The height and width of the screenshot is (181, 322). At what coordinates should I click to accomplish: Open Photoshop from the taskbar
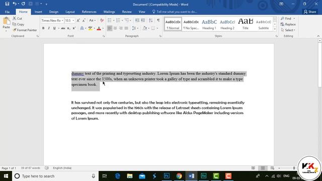pos(167,176)
